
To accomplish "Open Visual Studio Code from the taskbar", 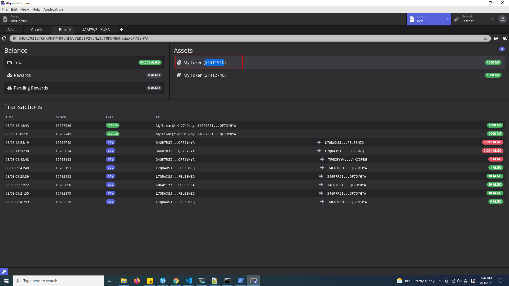I will click(189, 281).
